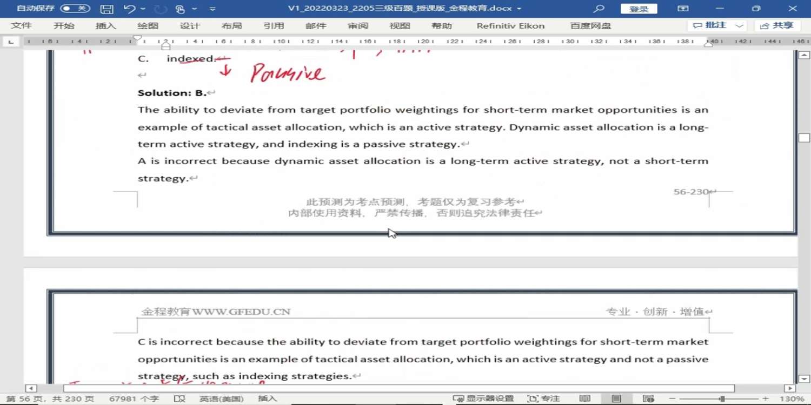The width and height of the screenshot is (811, 405).
Task: Click 'C. indexed.' answer option text
Action: pyautogui.click(x=177, y=59)
